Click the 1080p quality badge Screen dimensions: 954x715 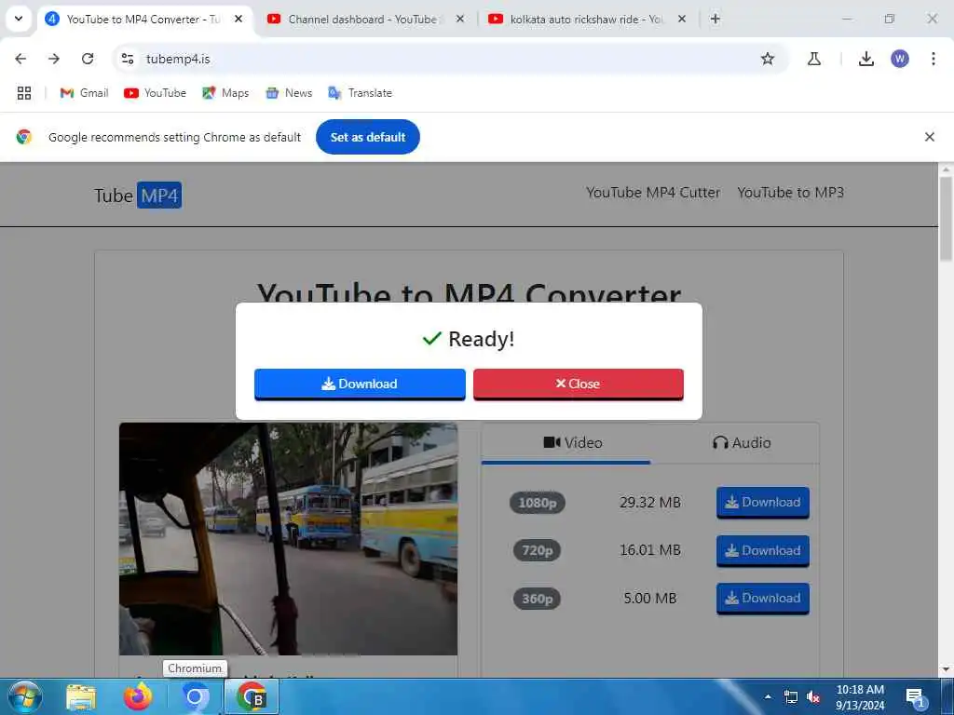pyautogui.click(x=538, y=503)
